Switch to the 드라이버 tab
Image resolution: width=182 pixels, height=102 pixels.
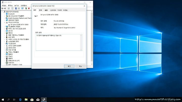(53, 10)
